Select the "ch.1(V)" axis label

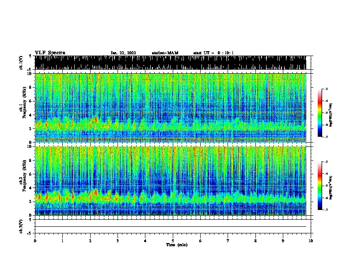pos(21,63)
